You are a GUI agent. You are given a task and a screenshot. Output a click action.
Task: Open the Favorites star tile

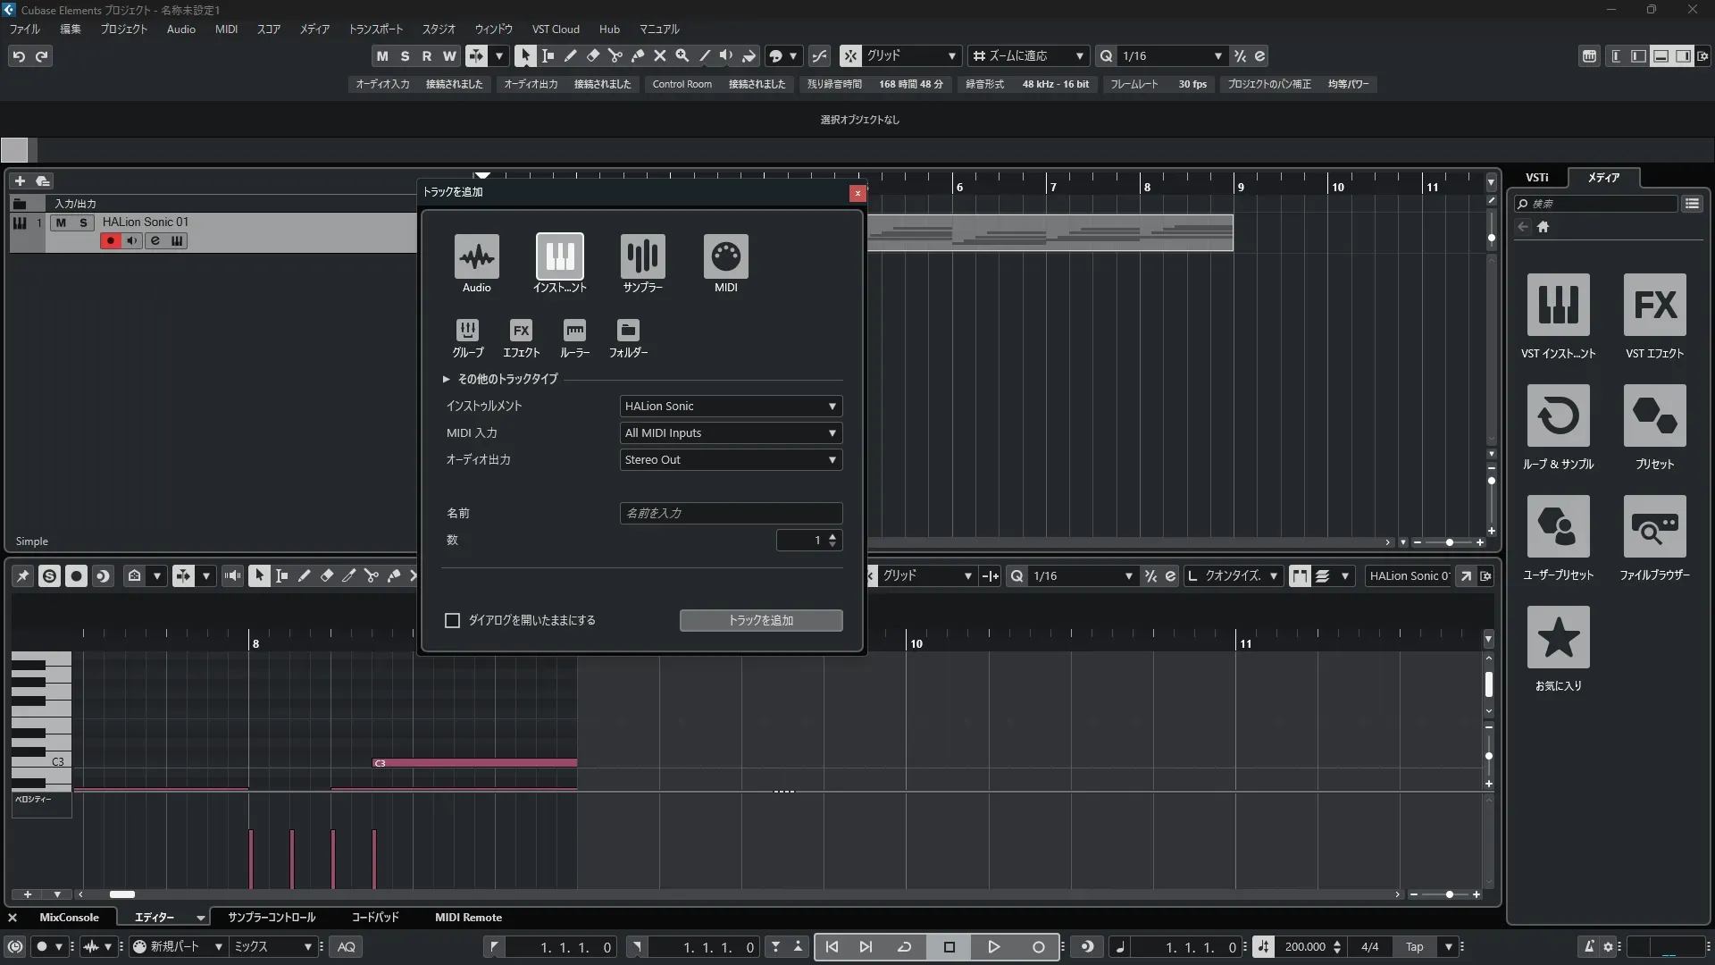coord(1558,638)
